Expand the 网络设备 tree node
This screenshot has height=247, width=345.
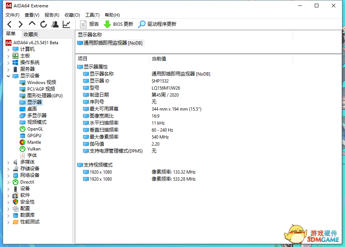(8, 175)
